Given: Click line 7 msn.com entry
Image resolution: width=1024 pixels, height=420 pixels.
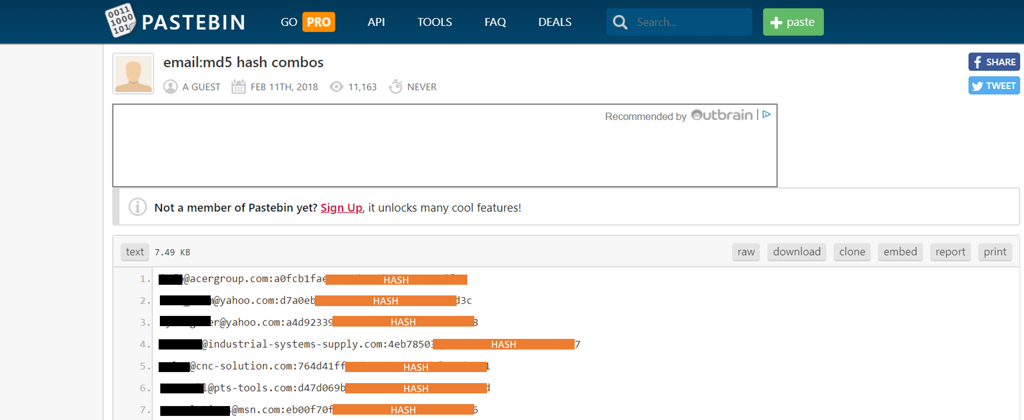Looking at the screenshot, I should coord(319,410).
